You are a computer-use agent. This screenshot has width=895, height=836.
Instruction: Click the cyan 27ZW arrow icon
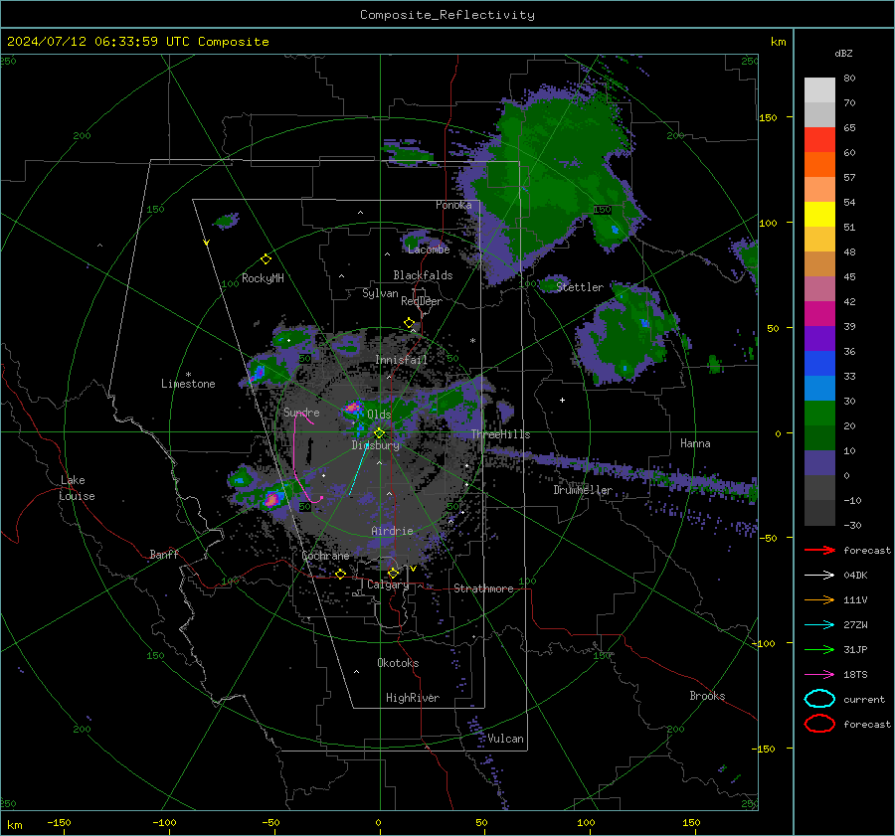tap(819, 625)
